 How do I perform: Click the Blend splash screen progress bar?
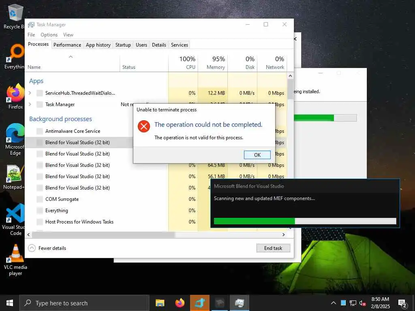[x=305, y=221]
